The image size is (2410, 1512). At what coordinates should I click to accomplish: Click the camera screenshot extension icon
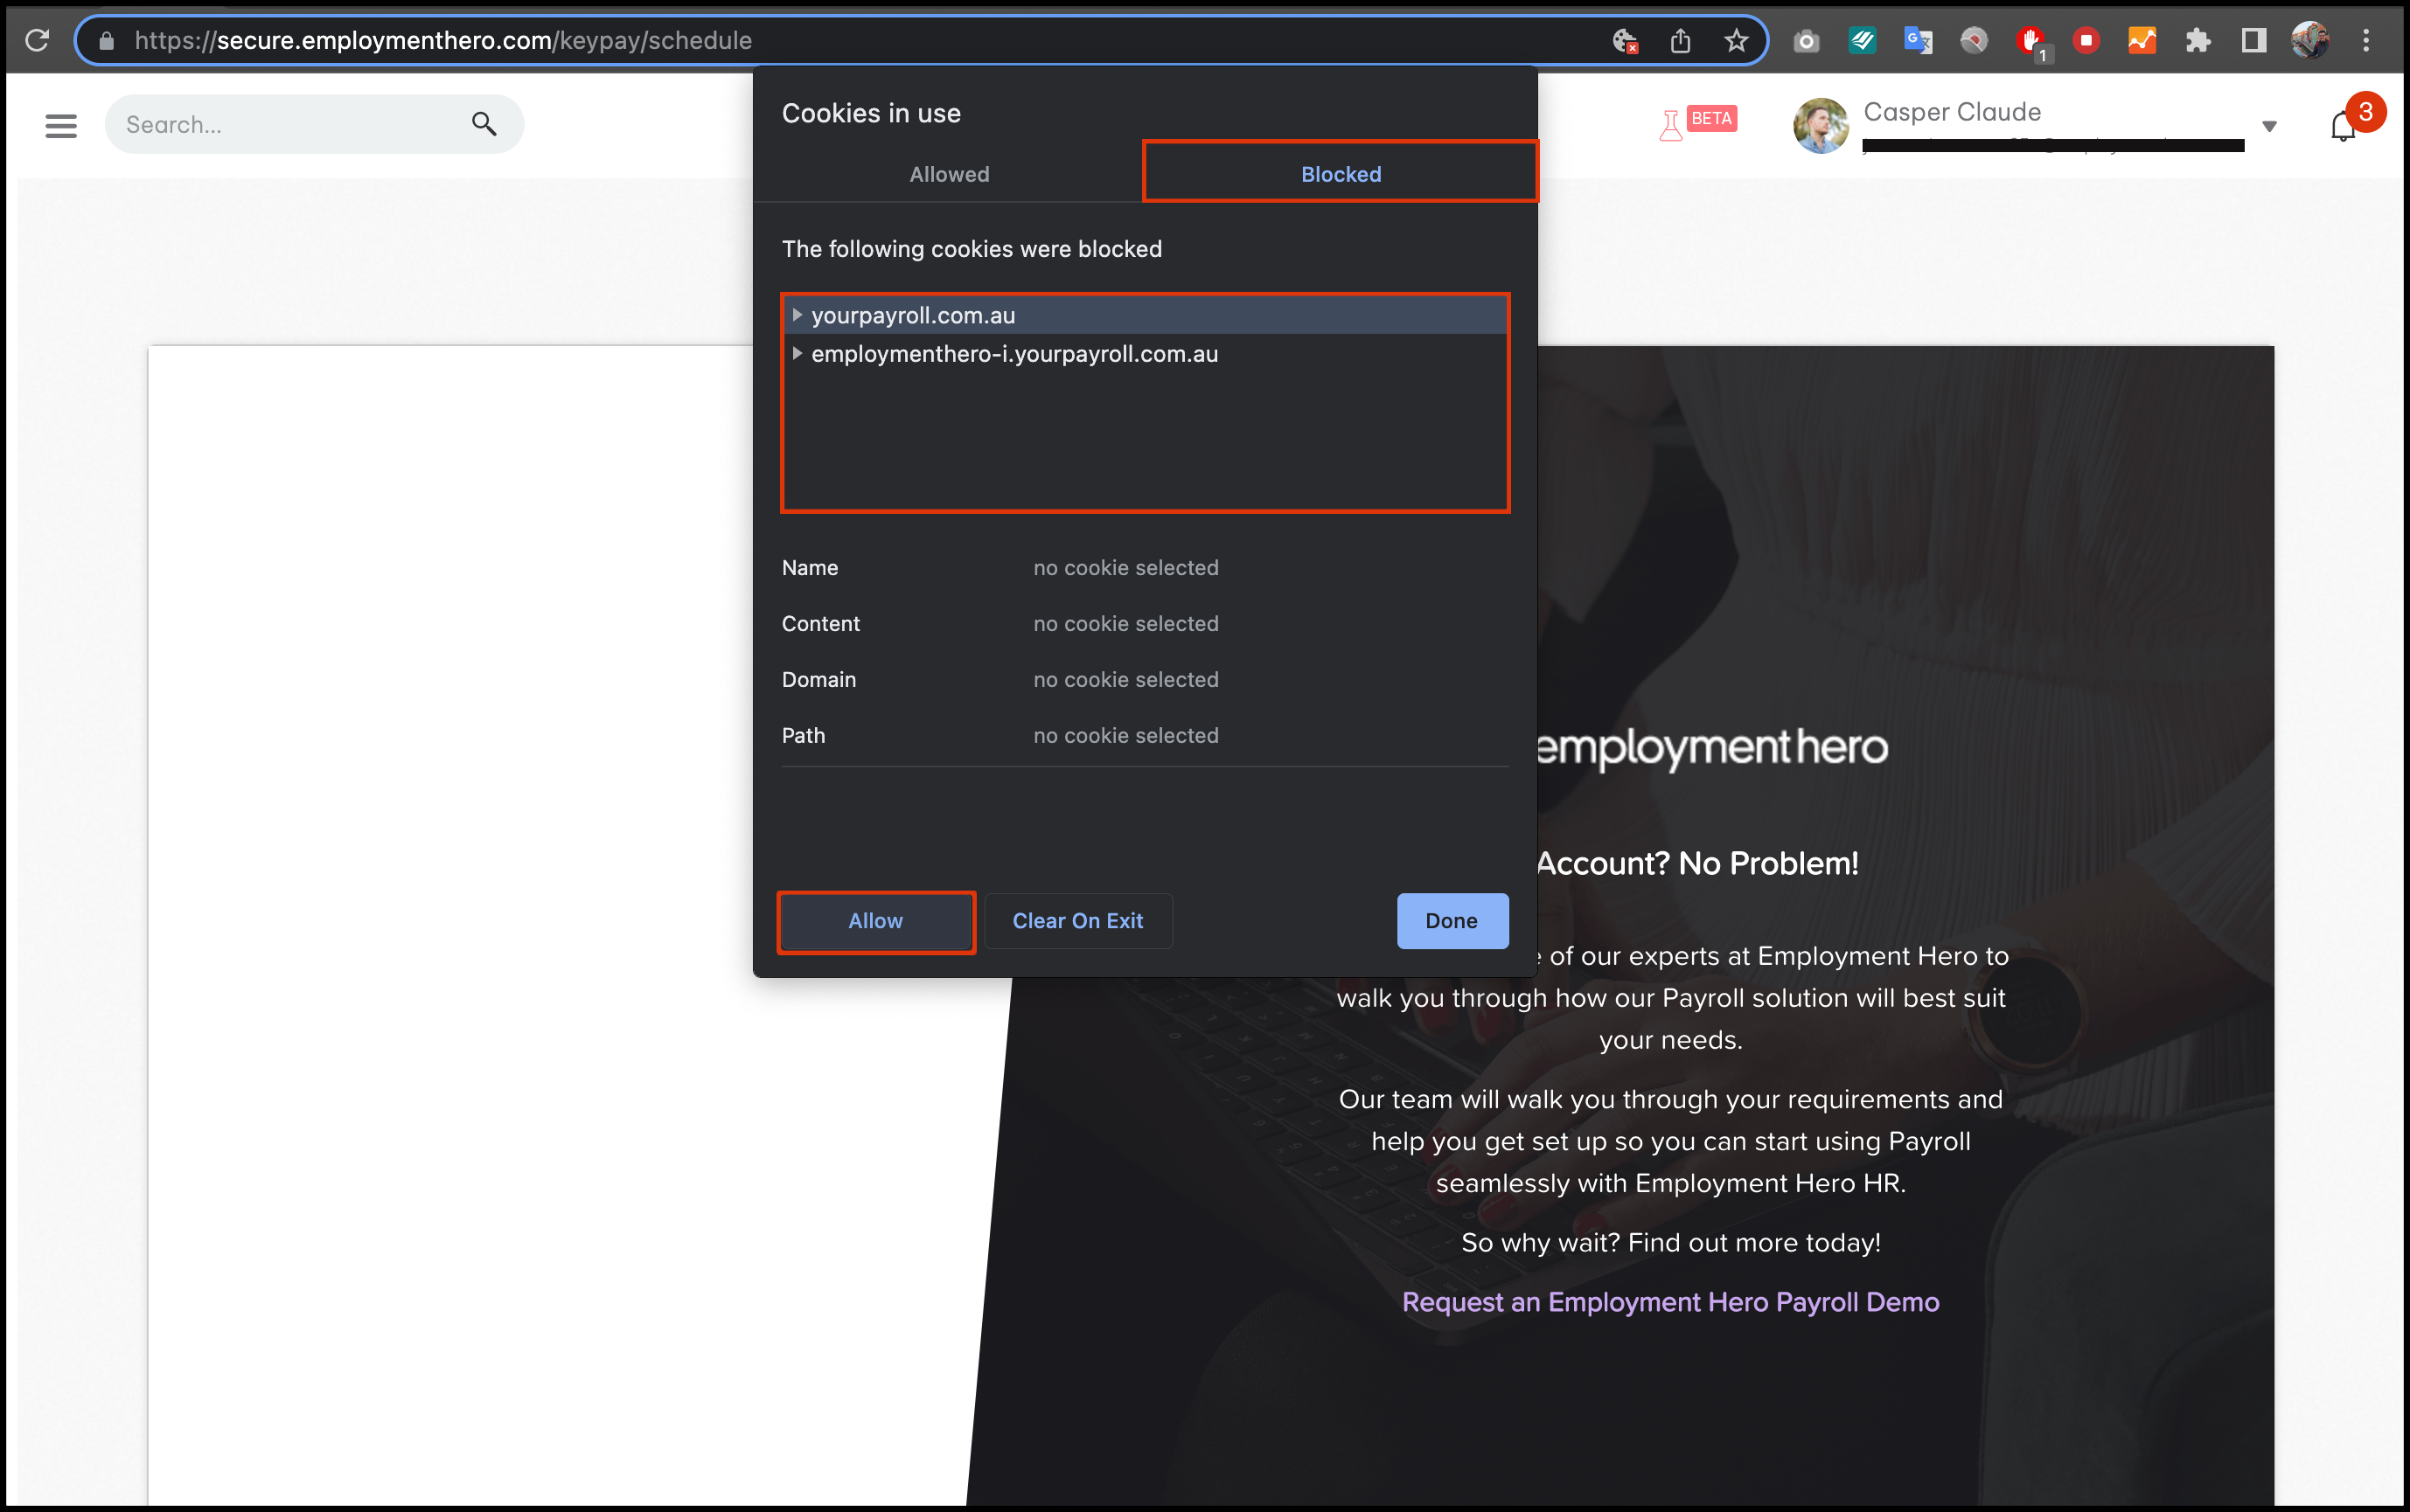[1806, 41]
